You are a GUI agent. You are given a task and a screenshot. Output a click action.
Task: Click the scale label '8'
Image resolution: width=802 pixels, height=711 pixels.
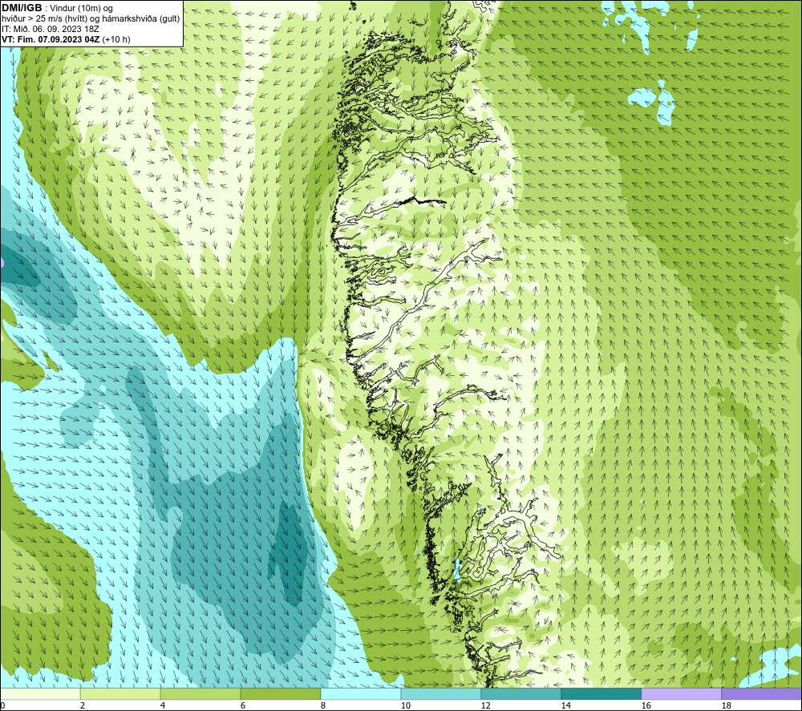click(x=323, y=705)
